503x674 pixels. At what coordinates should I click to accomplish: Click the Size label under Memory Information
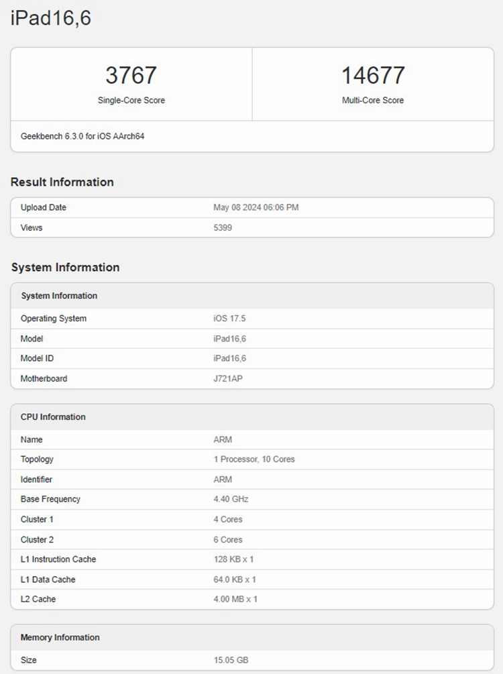(28, 660)
